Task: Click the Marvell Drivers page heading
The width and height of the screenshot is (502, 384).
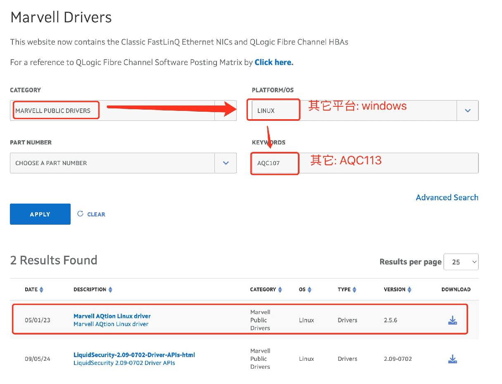Action: pos(61,17)
